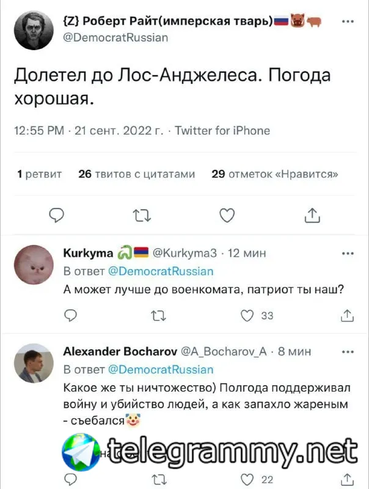Viewport: 369px width, 489px height.
Task: Open Alexander Bocharov's profile picture
Action: (34, 363)
